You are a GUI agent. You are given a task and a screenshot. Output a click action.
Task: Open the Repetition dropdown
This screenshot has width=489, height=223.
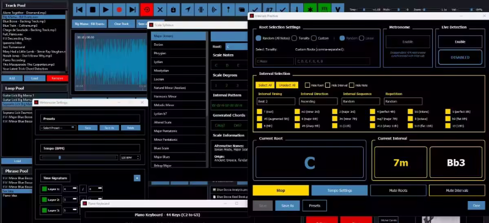tap(403, 101)
